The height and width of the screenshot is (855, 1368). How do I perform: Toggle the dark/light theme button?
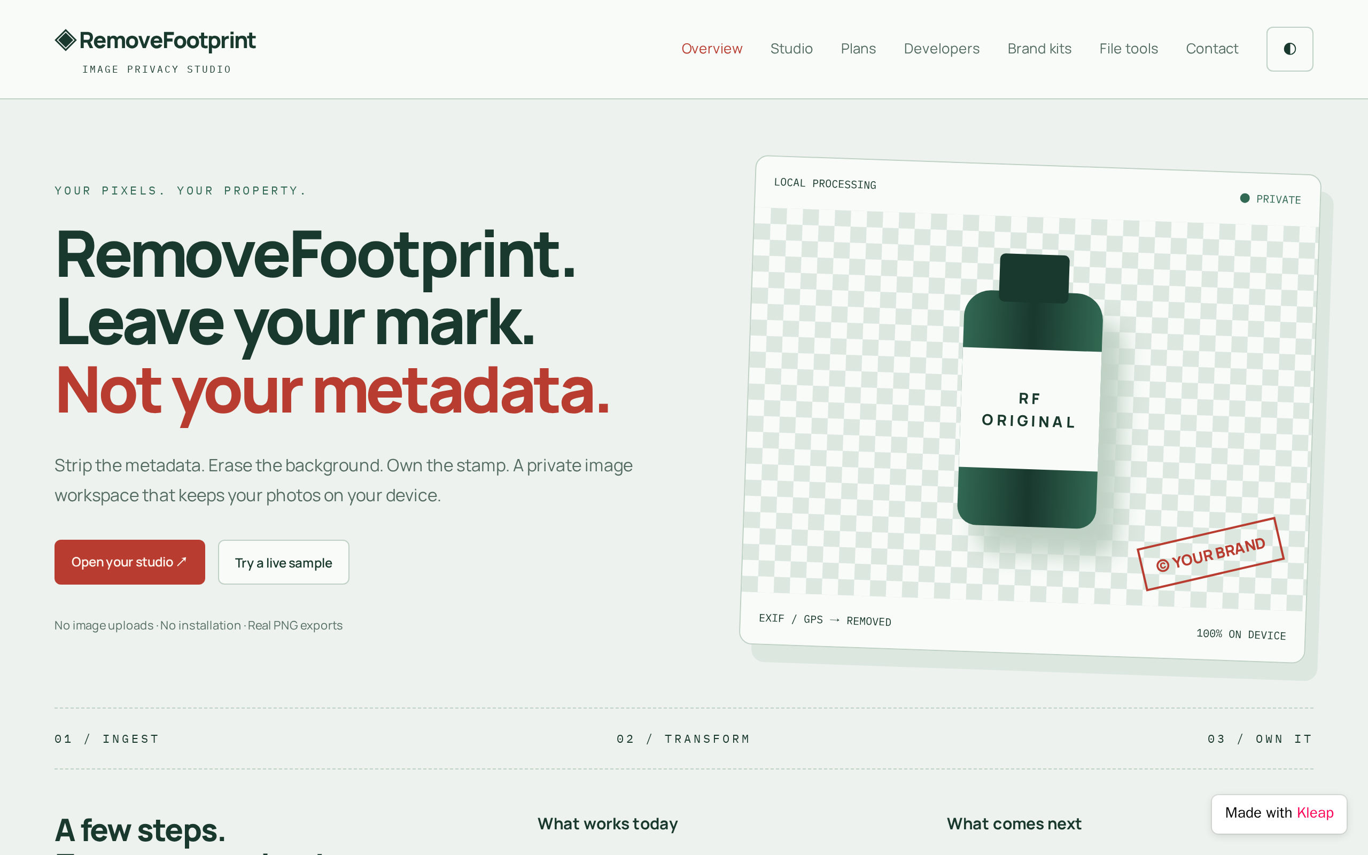pyautogui.click(x=1289, y=49)
